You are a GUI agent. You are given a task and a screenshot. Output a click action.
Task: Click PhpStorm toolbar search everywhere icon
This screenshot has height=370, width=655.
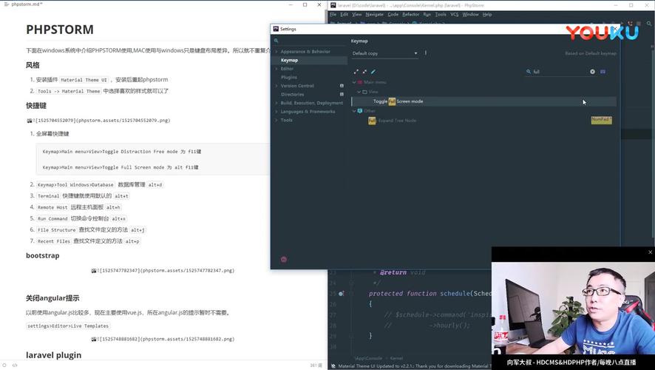coord(649,24)
